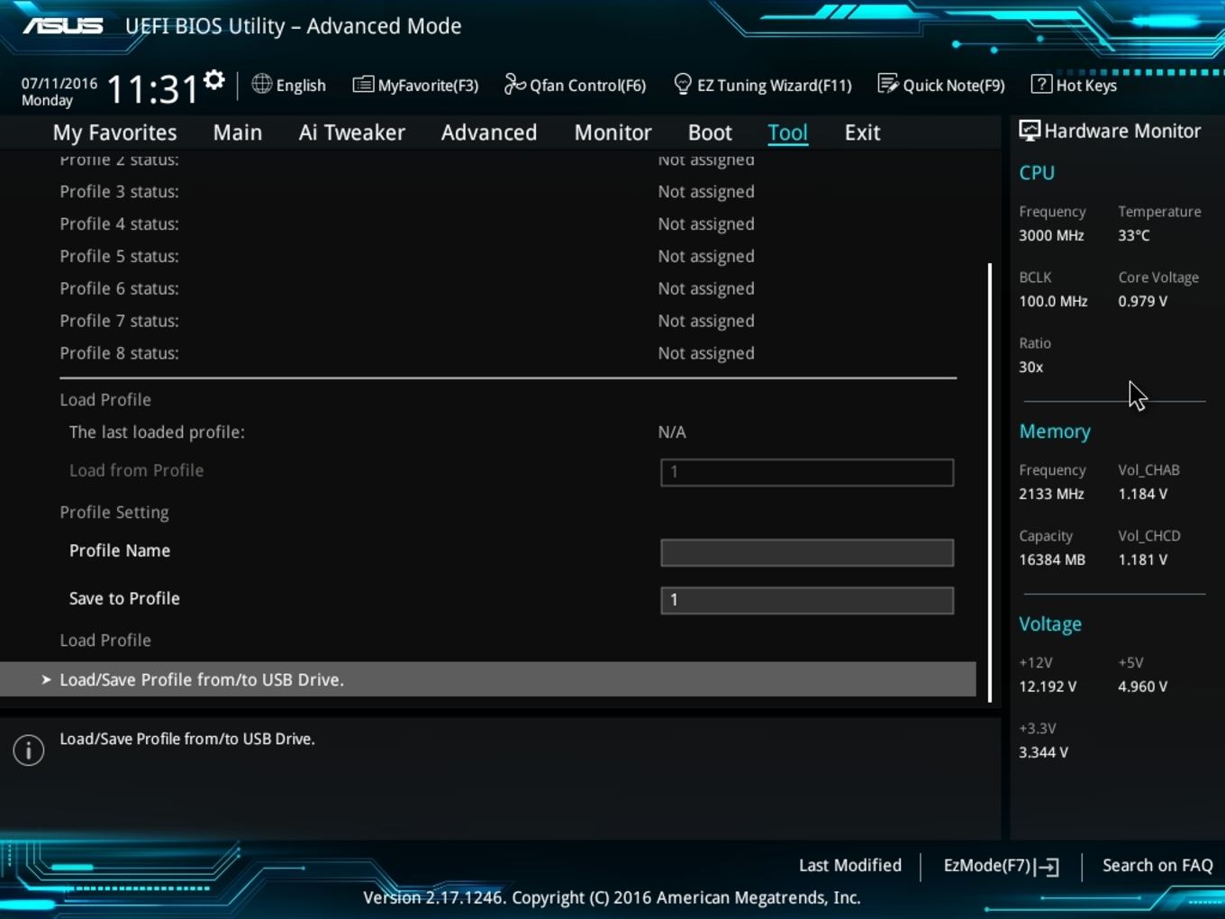Click the Ratio 30x value
This screenshot has width=1225, height=919.
[1031, 367]
